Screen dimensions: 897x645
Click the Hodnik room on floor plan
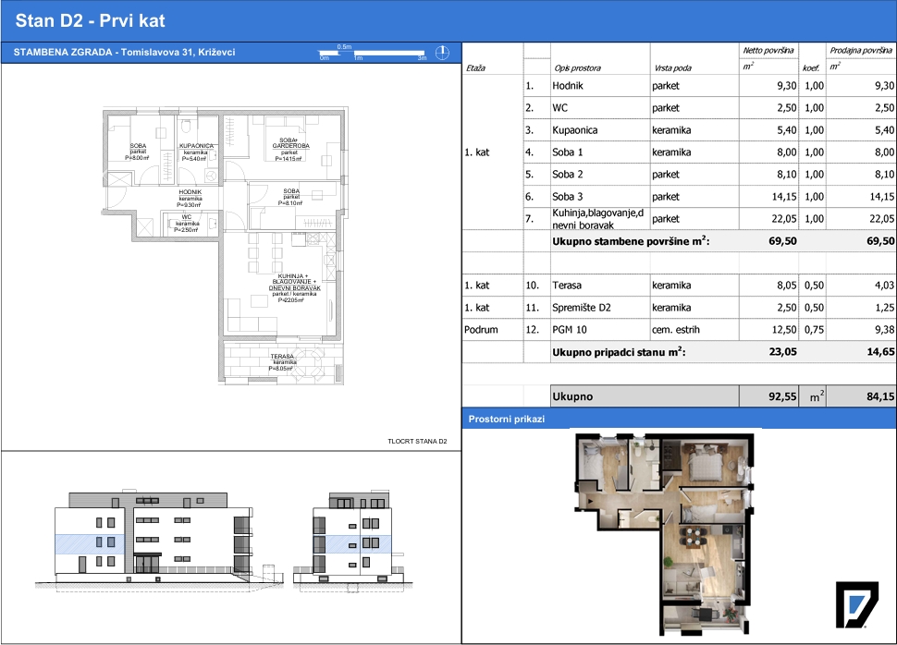190,199
